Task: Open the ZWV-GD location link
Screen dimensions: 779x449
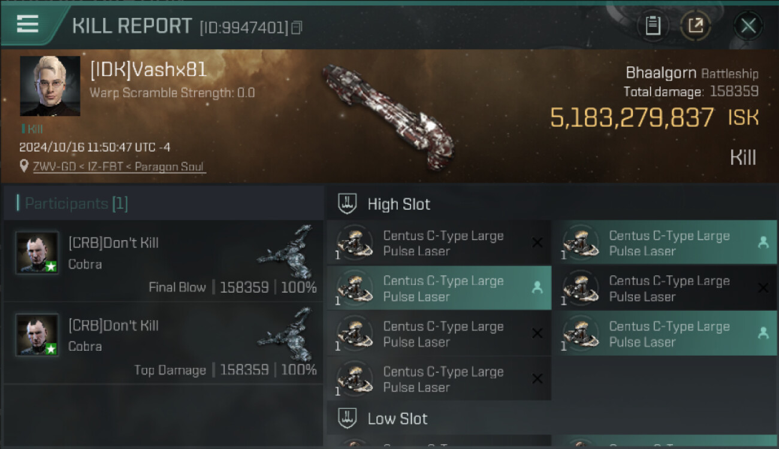Action: point(119,166)
